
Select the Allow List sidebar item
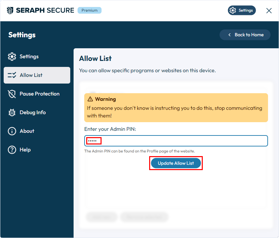[x=37, y=75]
